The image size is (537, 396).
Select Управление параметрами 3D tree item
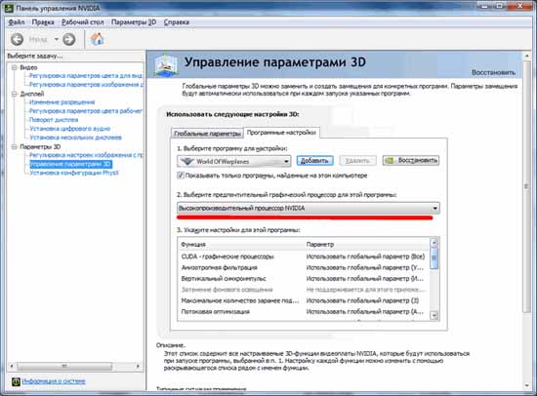coord(70,164)
